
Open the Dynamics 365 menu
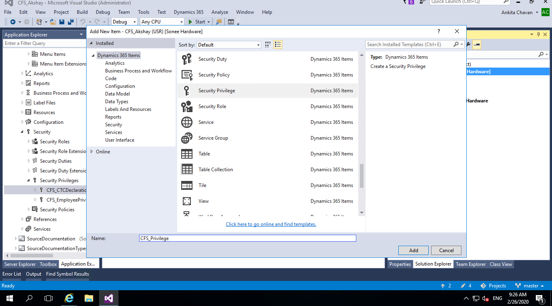click(189, 12)
